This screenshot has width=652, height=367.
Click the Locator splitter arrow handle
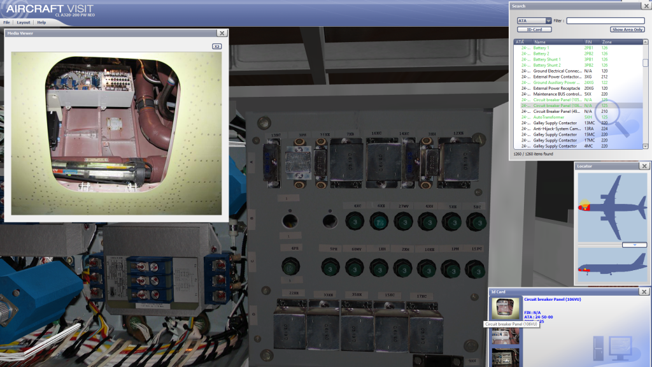635,245
